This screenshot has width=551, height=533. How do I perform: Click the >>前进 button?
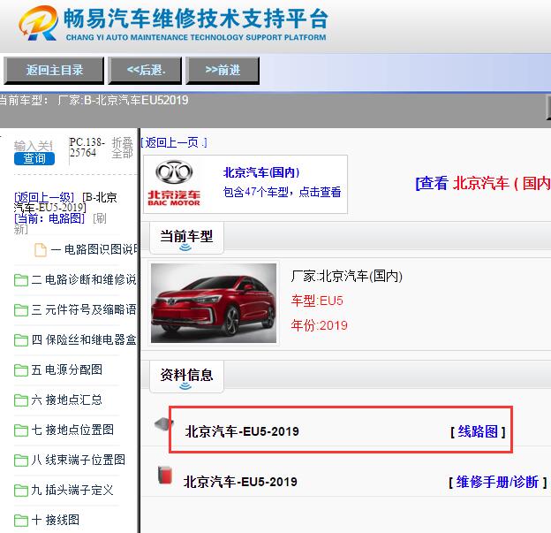[223, 71]
